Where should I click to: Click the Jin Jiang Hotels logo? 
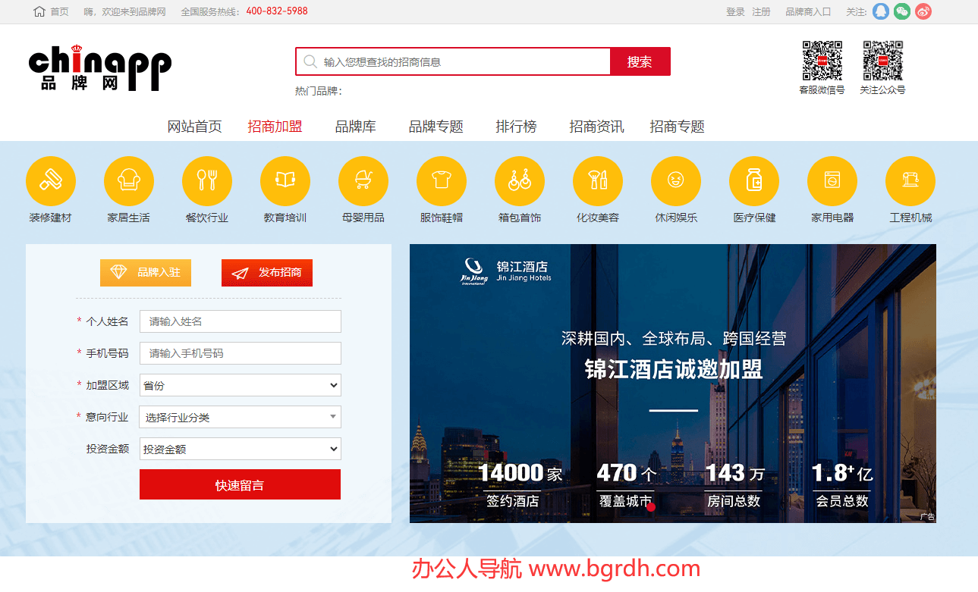tap(506, 271)
